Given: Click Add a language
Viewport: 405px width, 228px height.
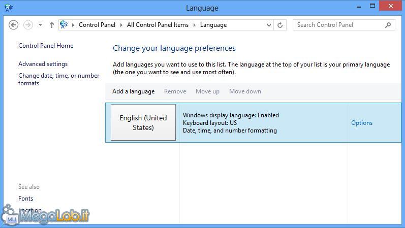Looking at the screenshot, I should (133, 91).
